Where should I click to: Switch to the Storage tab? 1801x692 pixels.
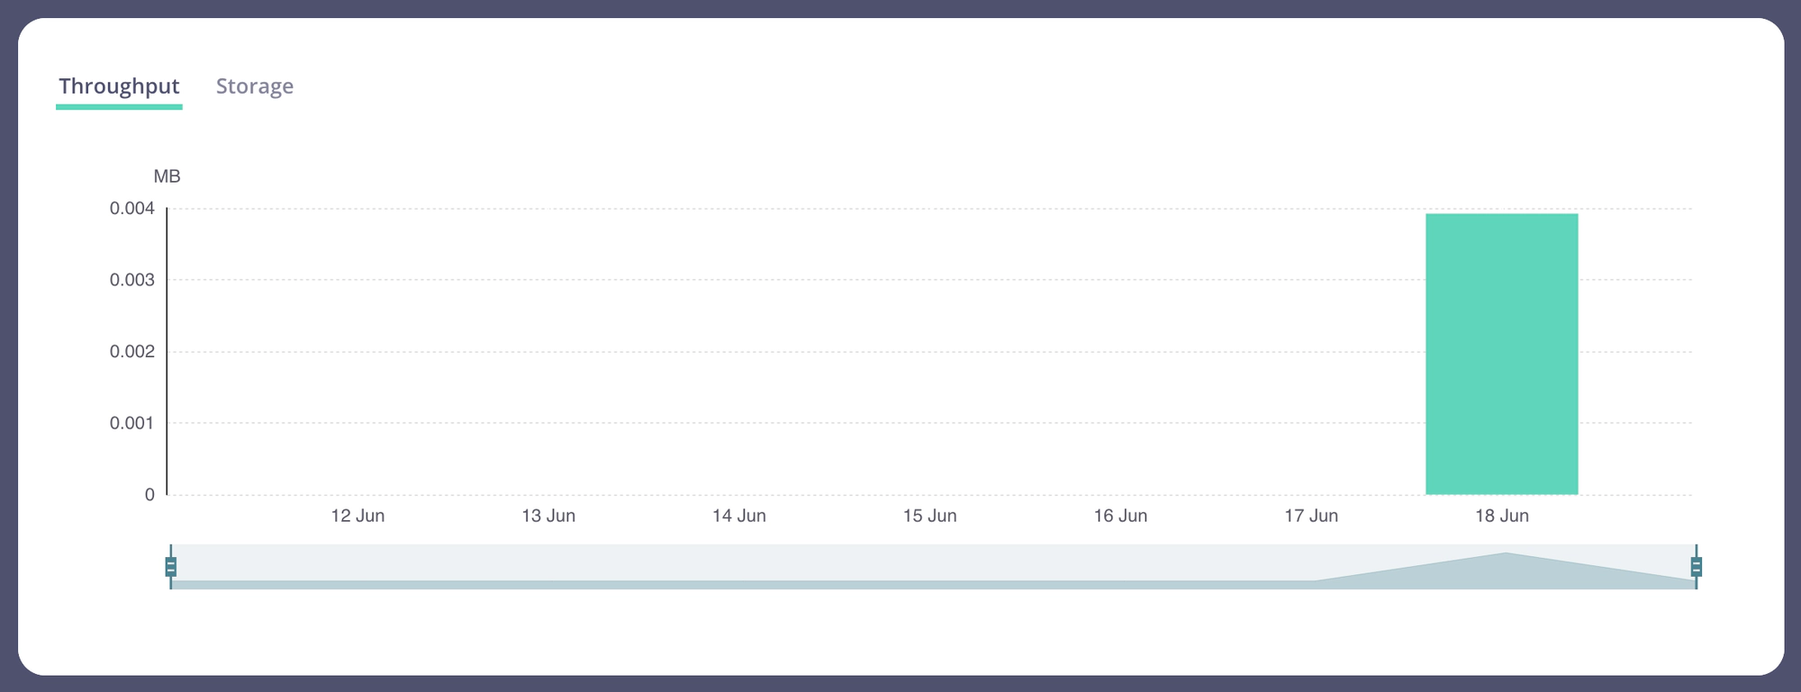(x=254, y=86)
